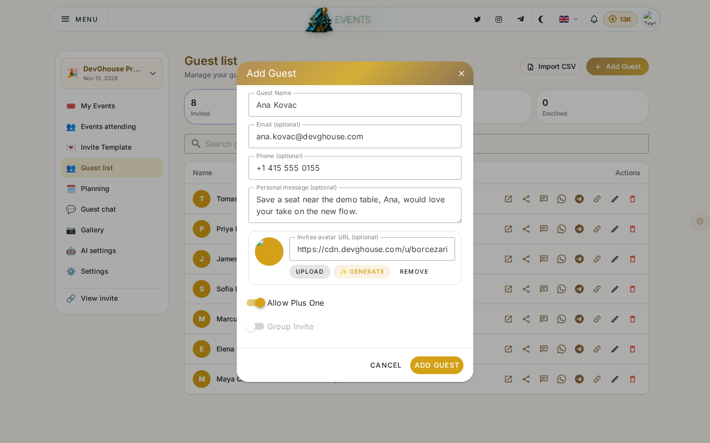Viewport: 710px width, 443px height.
Task: Click GENERATE avatar button
Action: (362, 272)
